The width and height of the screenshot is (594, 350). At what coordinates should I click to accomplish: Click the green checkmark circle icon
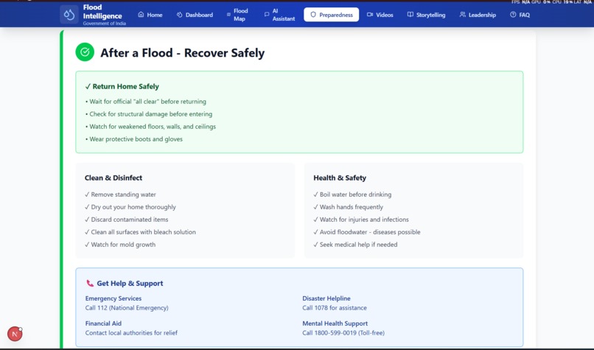coord(85,52)
